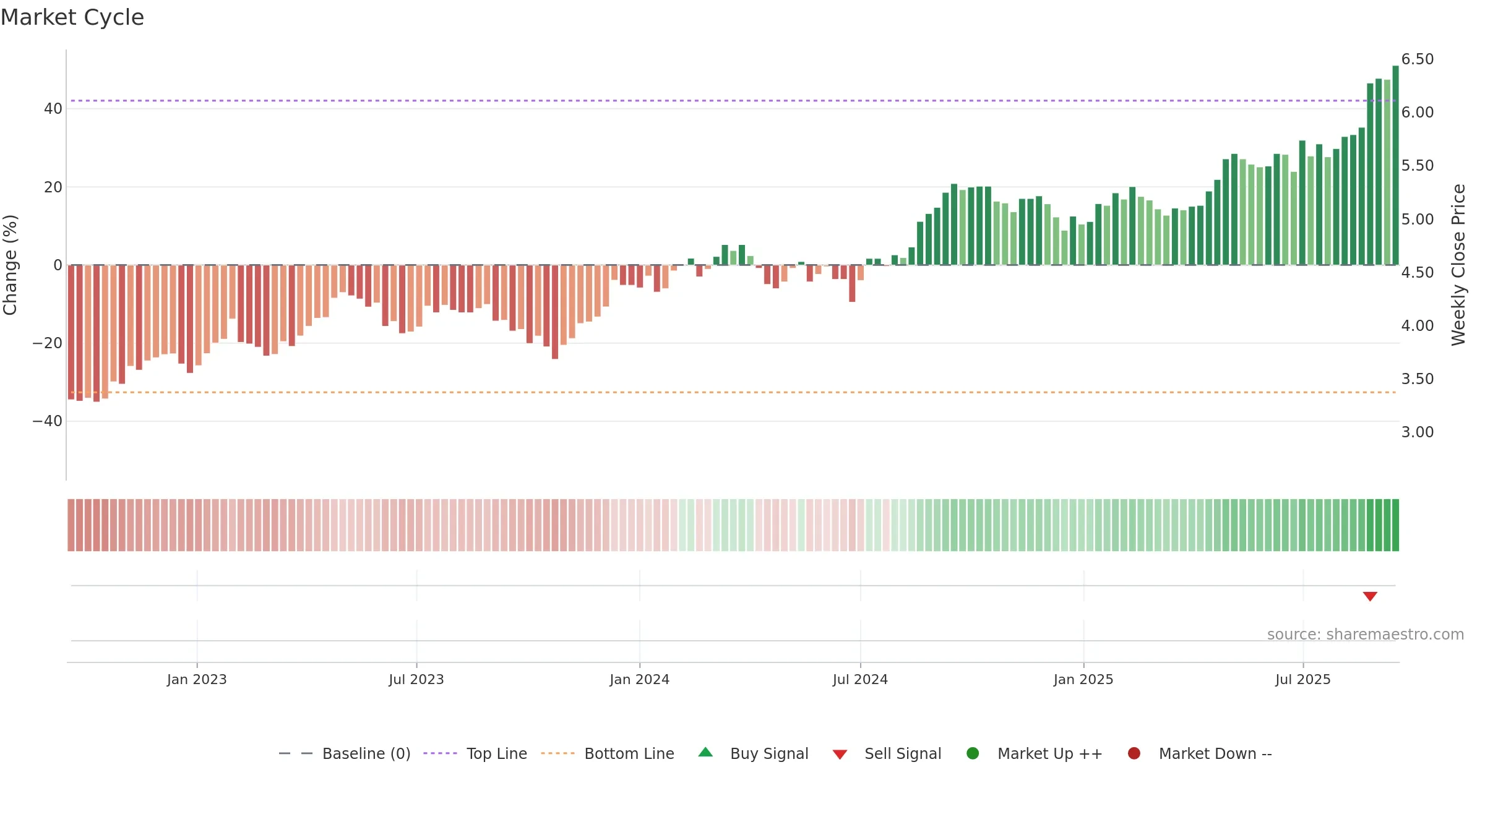Click the Change (%) axis title

(x=10, y=265)
